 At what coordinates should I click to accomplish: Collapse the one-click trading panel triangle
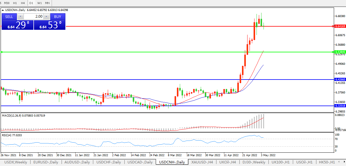[x=3, y=10]
